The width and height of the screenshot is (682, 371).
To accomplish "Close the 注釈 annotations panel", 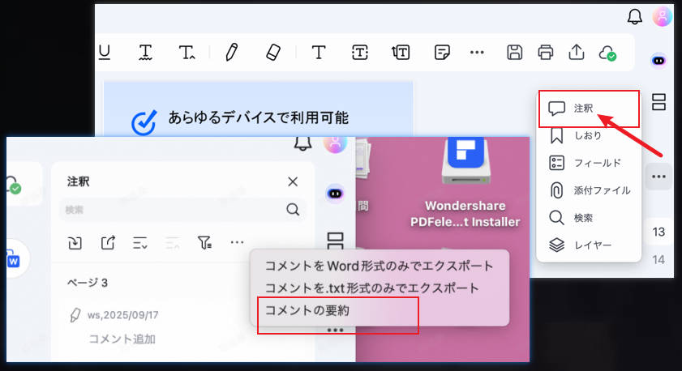I will click(x=293, y=182).
